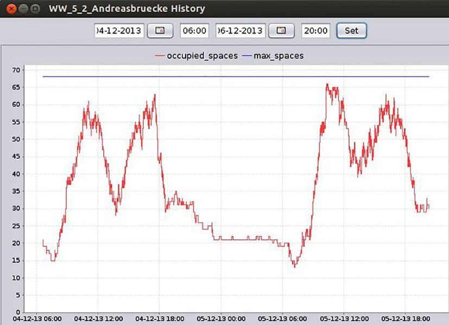Focus the start time field showing 06:00
The image size is (449, 325).
tap(194, 31)
